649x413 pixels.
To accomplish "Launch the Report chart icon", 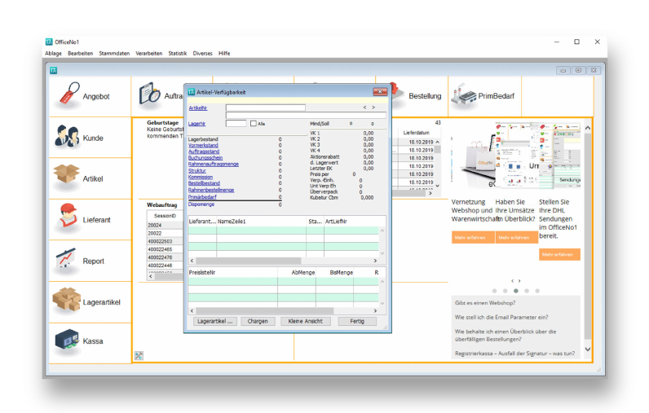I will tap(67, 261).
